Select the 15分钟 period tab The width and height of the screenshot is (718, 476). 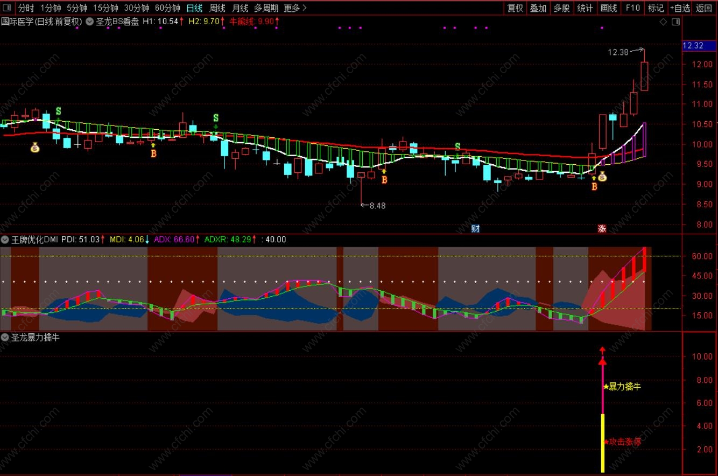point(105,8)
